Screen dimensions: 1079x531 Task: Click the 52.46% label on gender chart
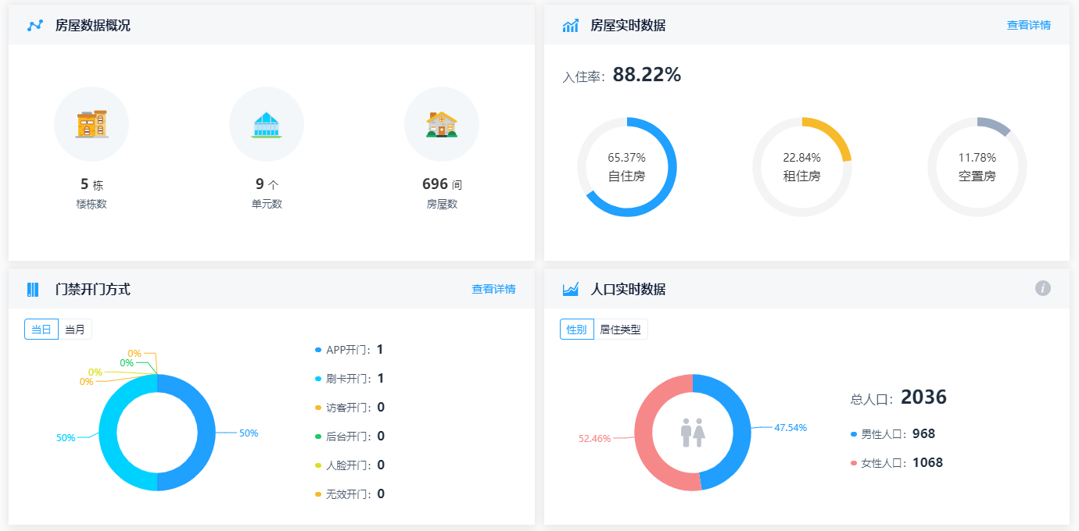coord(595,439)
